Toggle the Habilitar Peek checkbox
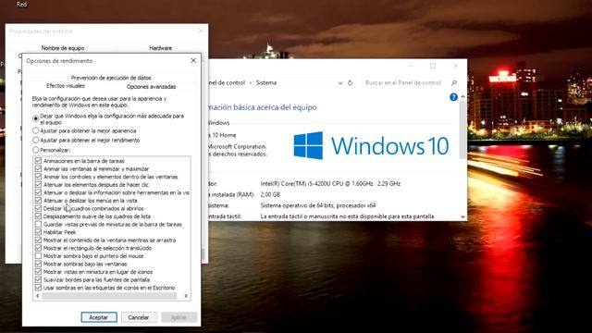 38,232
